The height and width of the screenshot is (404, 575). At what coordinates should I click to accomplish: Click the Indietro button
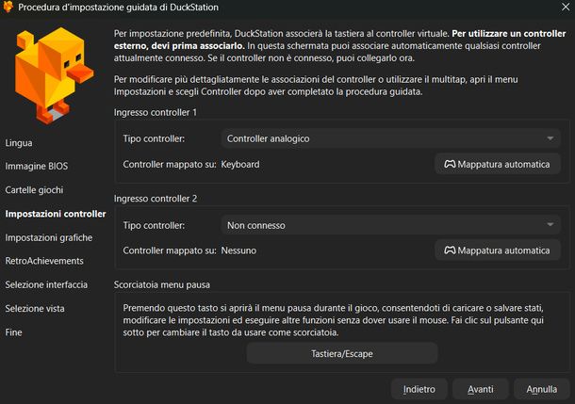(x=419, y=389)
